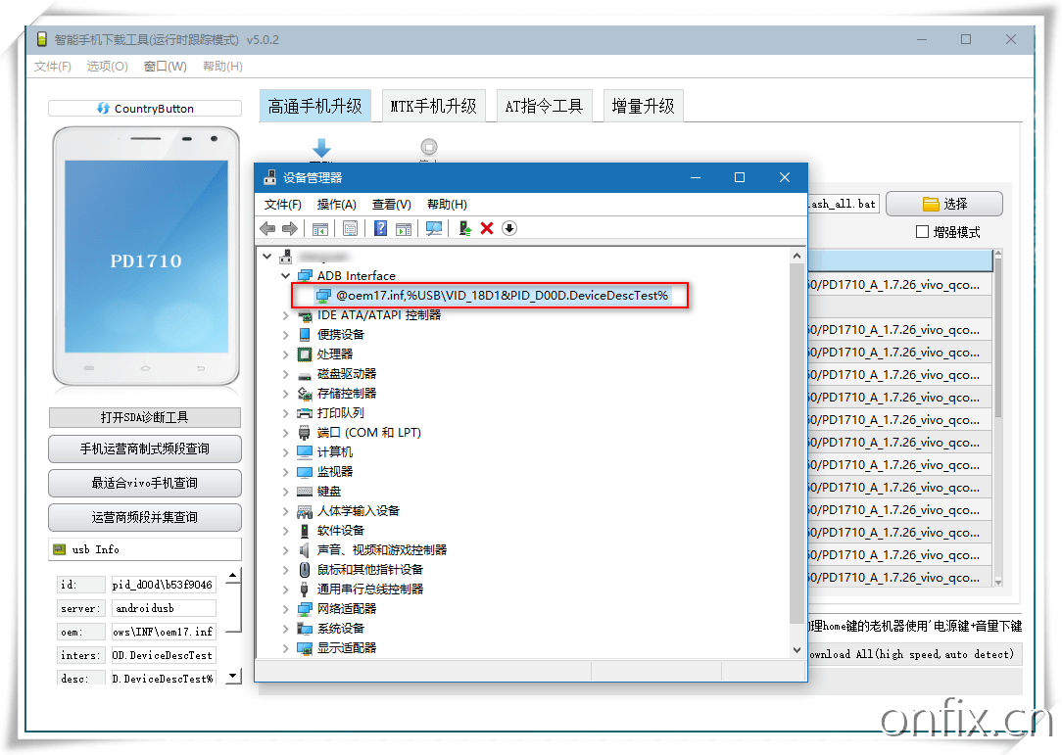Expand the 端口 (COM 和 LPT) node
The width and height of the screenshot is (1062, 755).
point(286,433)
